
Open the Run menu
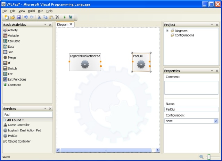tap(40, 11)
